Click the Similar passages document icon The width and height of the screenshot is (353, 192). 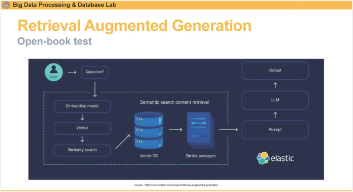pos(201,130)
